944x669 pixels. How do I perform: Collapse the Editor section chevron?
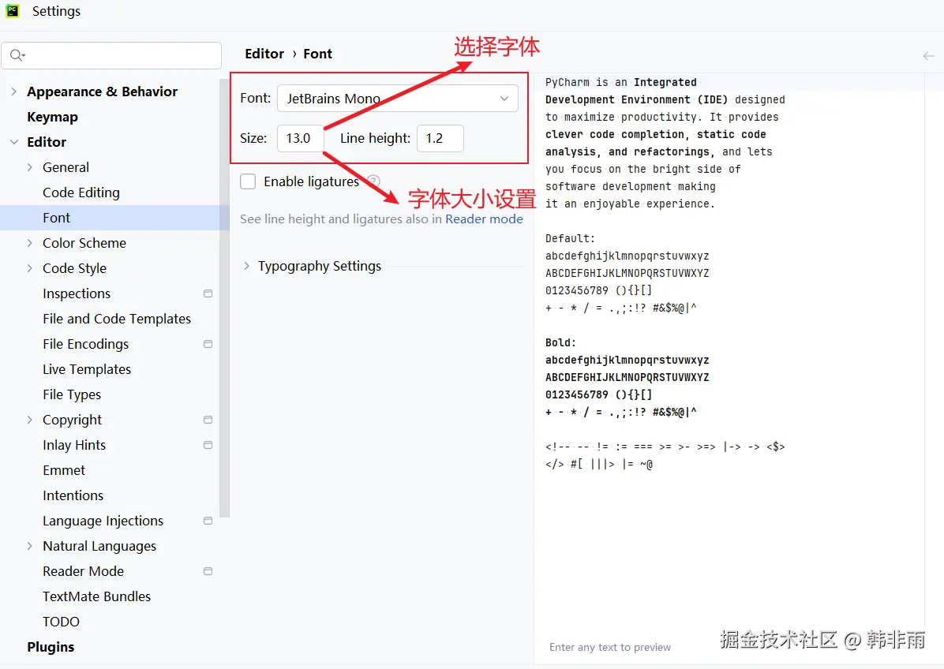point(14,142)
